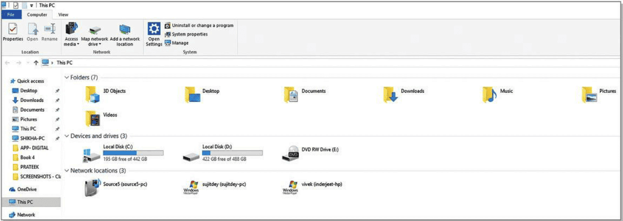Collapse the Network locations group

(x=66, y=171)
